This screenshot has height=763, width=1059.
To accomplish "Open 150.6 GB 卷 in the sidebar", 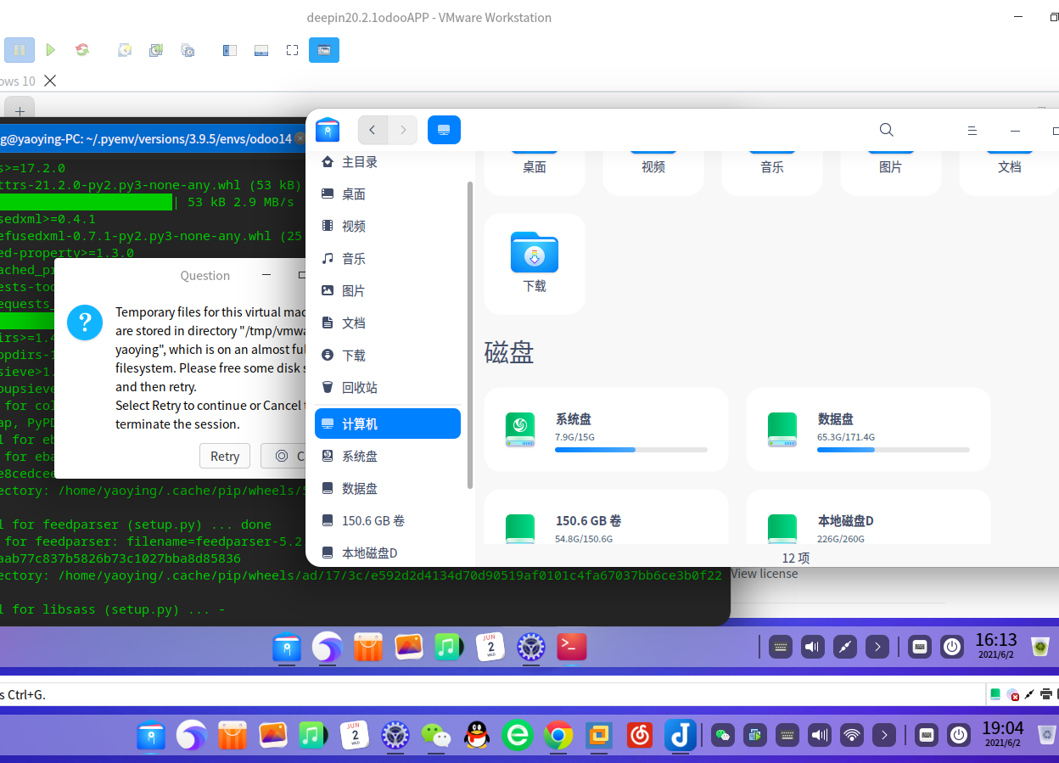I will click(x=388, y=520).
